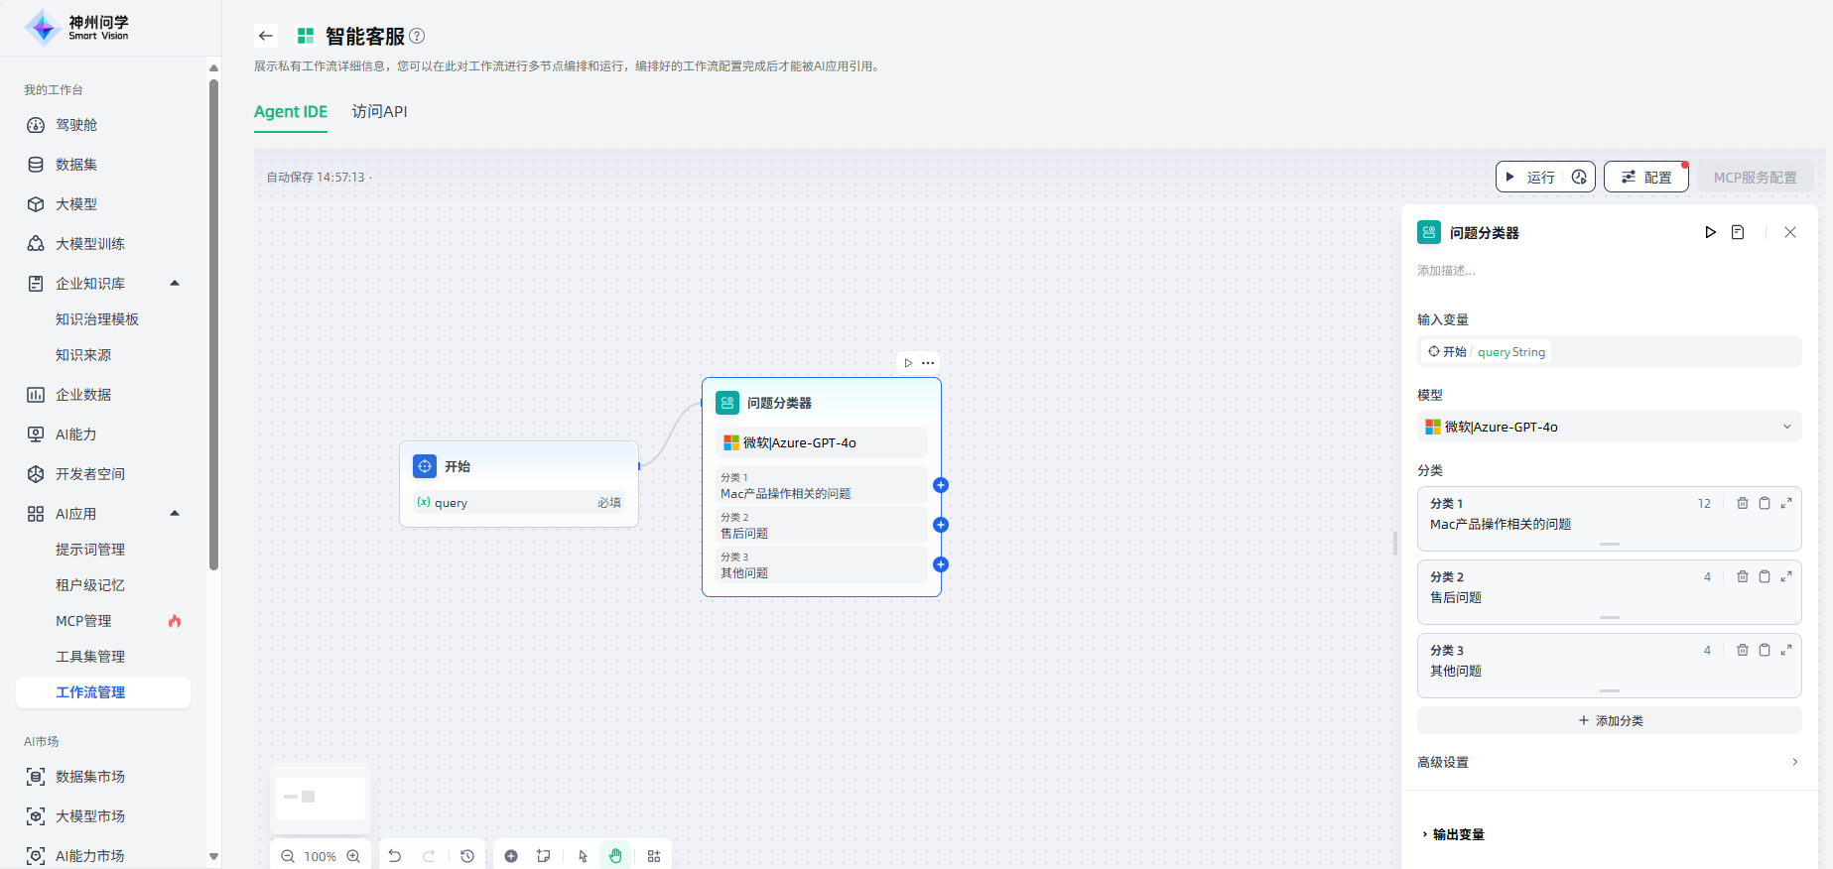Screen dimensions: 1833x869
Task: Open the run history clock icon beside 运行
Action: [1579, 177]
